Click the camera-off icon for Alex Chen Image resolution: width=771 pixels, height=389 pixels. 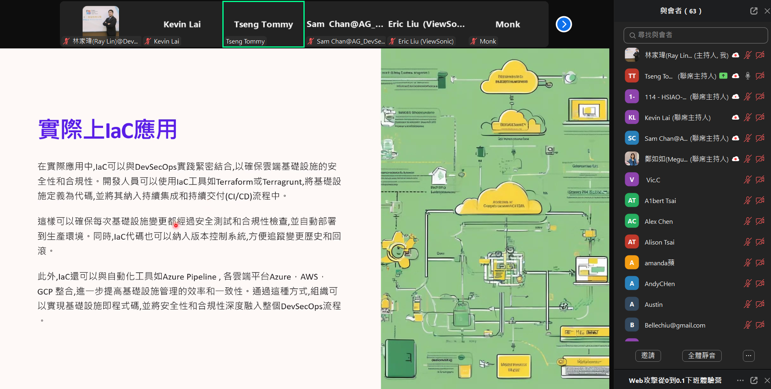pyautogui.click(x=760, y=221)
